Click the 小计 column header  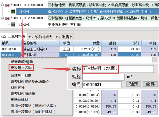[x=130, y=43]
